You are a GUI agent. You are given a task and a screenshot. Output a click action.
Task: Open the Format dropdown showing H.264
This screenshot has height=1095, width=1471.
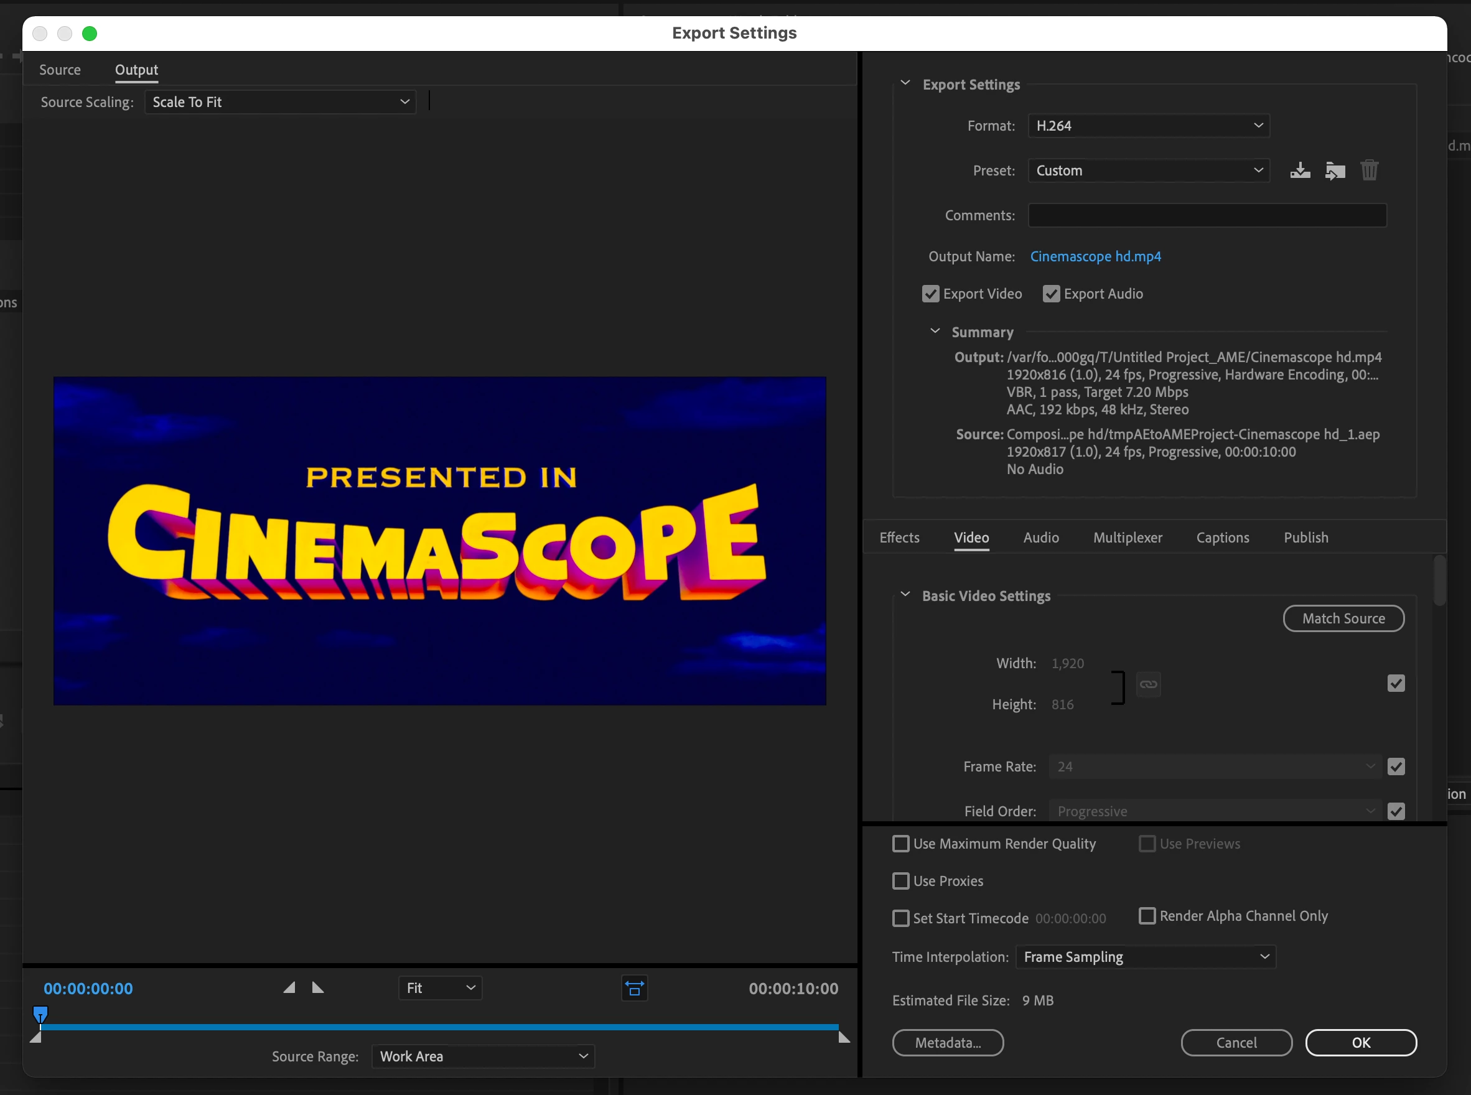[1148, 126]
